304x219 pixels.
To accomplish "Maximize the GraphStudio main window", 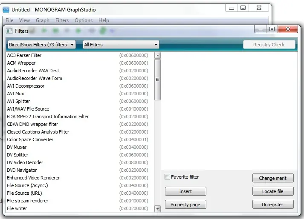I will (243, 8).
